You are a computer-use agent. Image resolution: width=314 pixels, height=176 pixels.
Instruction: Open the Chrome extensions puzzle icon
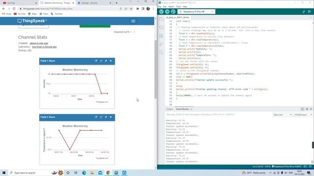pos(137,9)
